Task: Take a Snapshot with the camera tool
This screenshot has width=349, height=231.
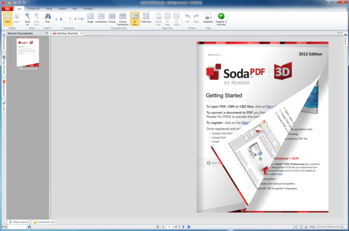Action: pos(208,19)
